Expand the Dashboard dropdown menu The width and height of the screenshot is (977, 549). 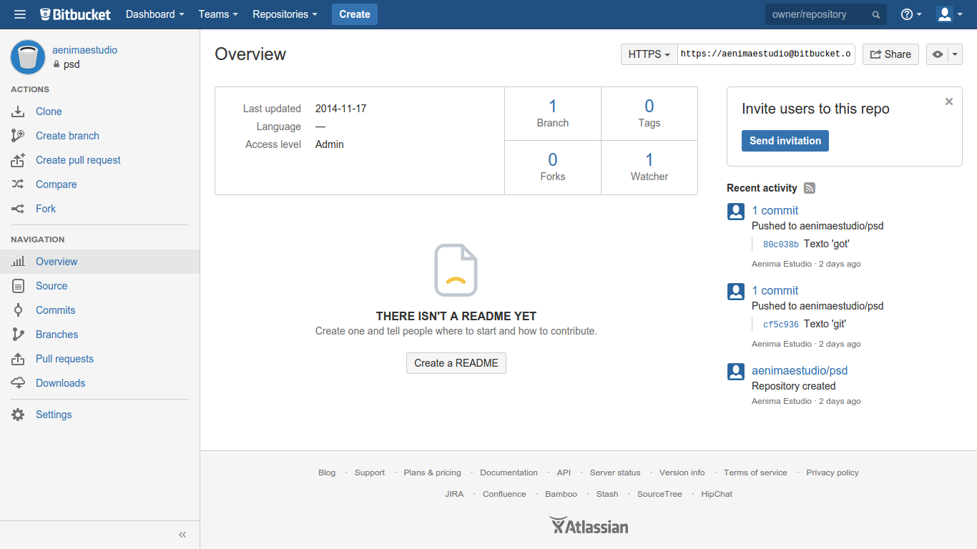pos(155,14)
